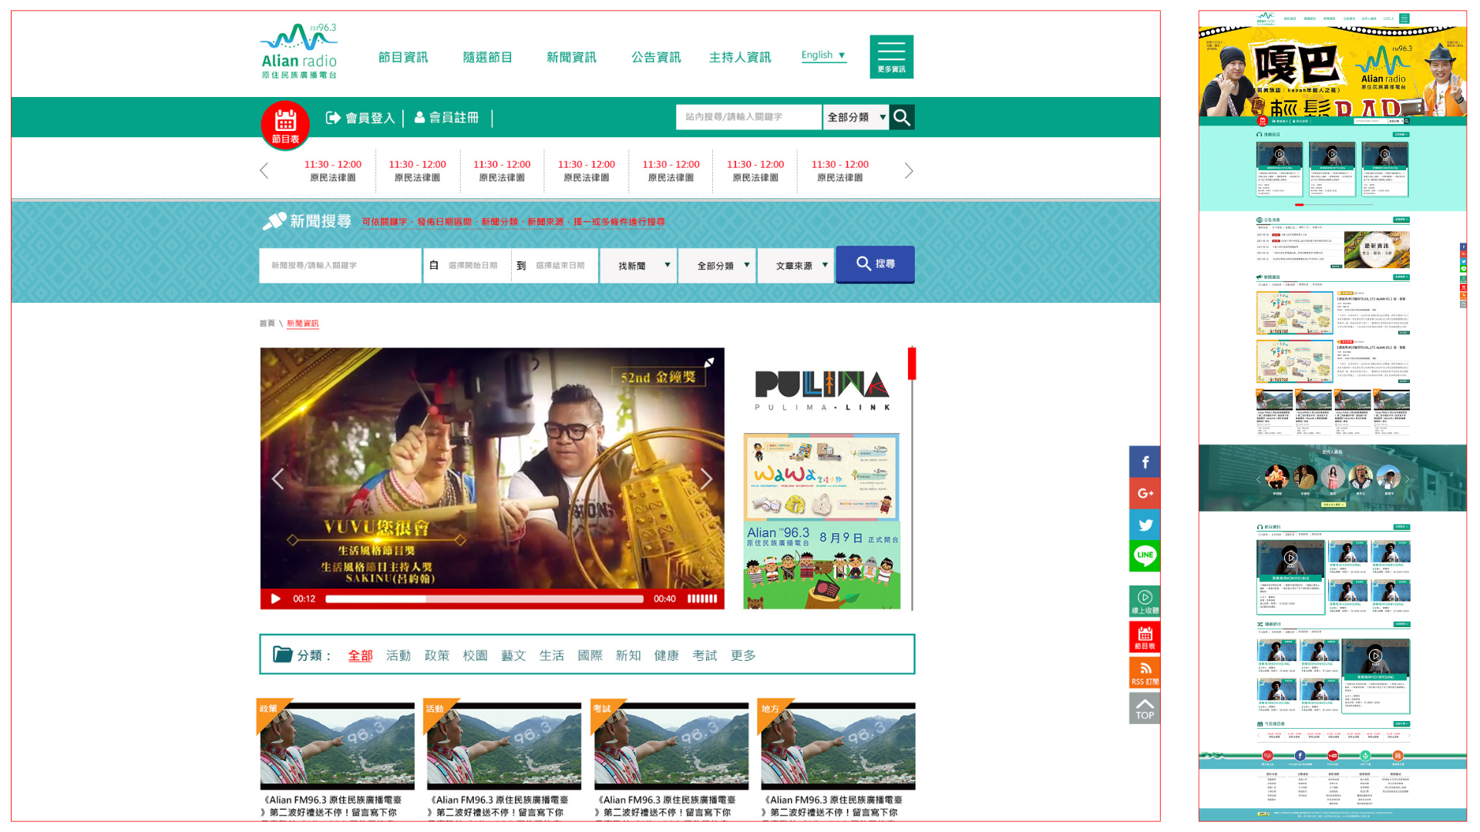The image size is (1480, 832).
Task: Click the 會員註冊 register link
Action: (x=446, y=118)
